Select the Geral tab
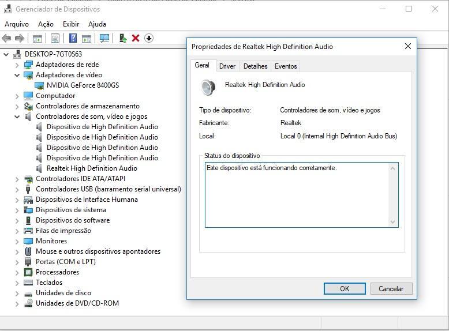This screenshot has height=331, width=449. click(x=202, y=65)
